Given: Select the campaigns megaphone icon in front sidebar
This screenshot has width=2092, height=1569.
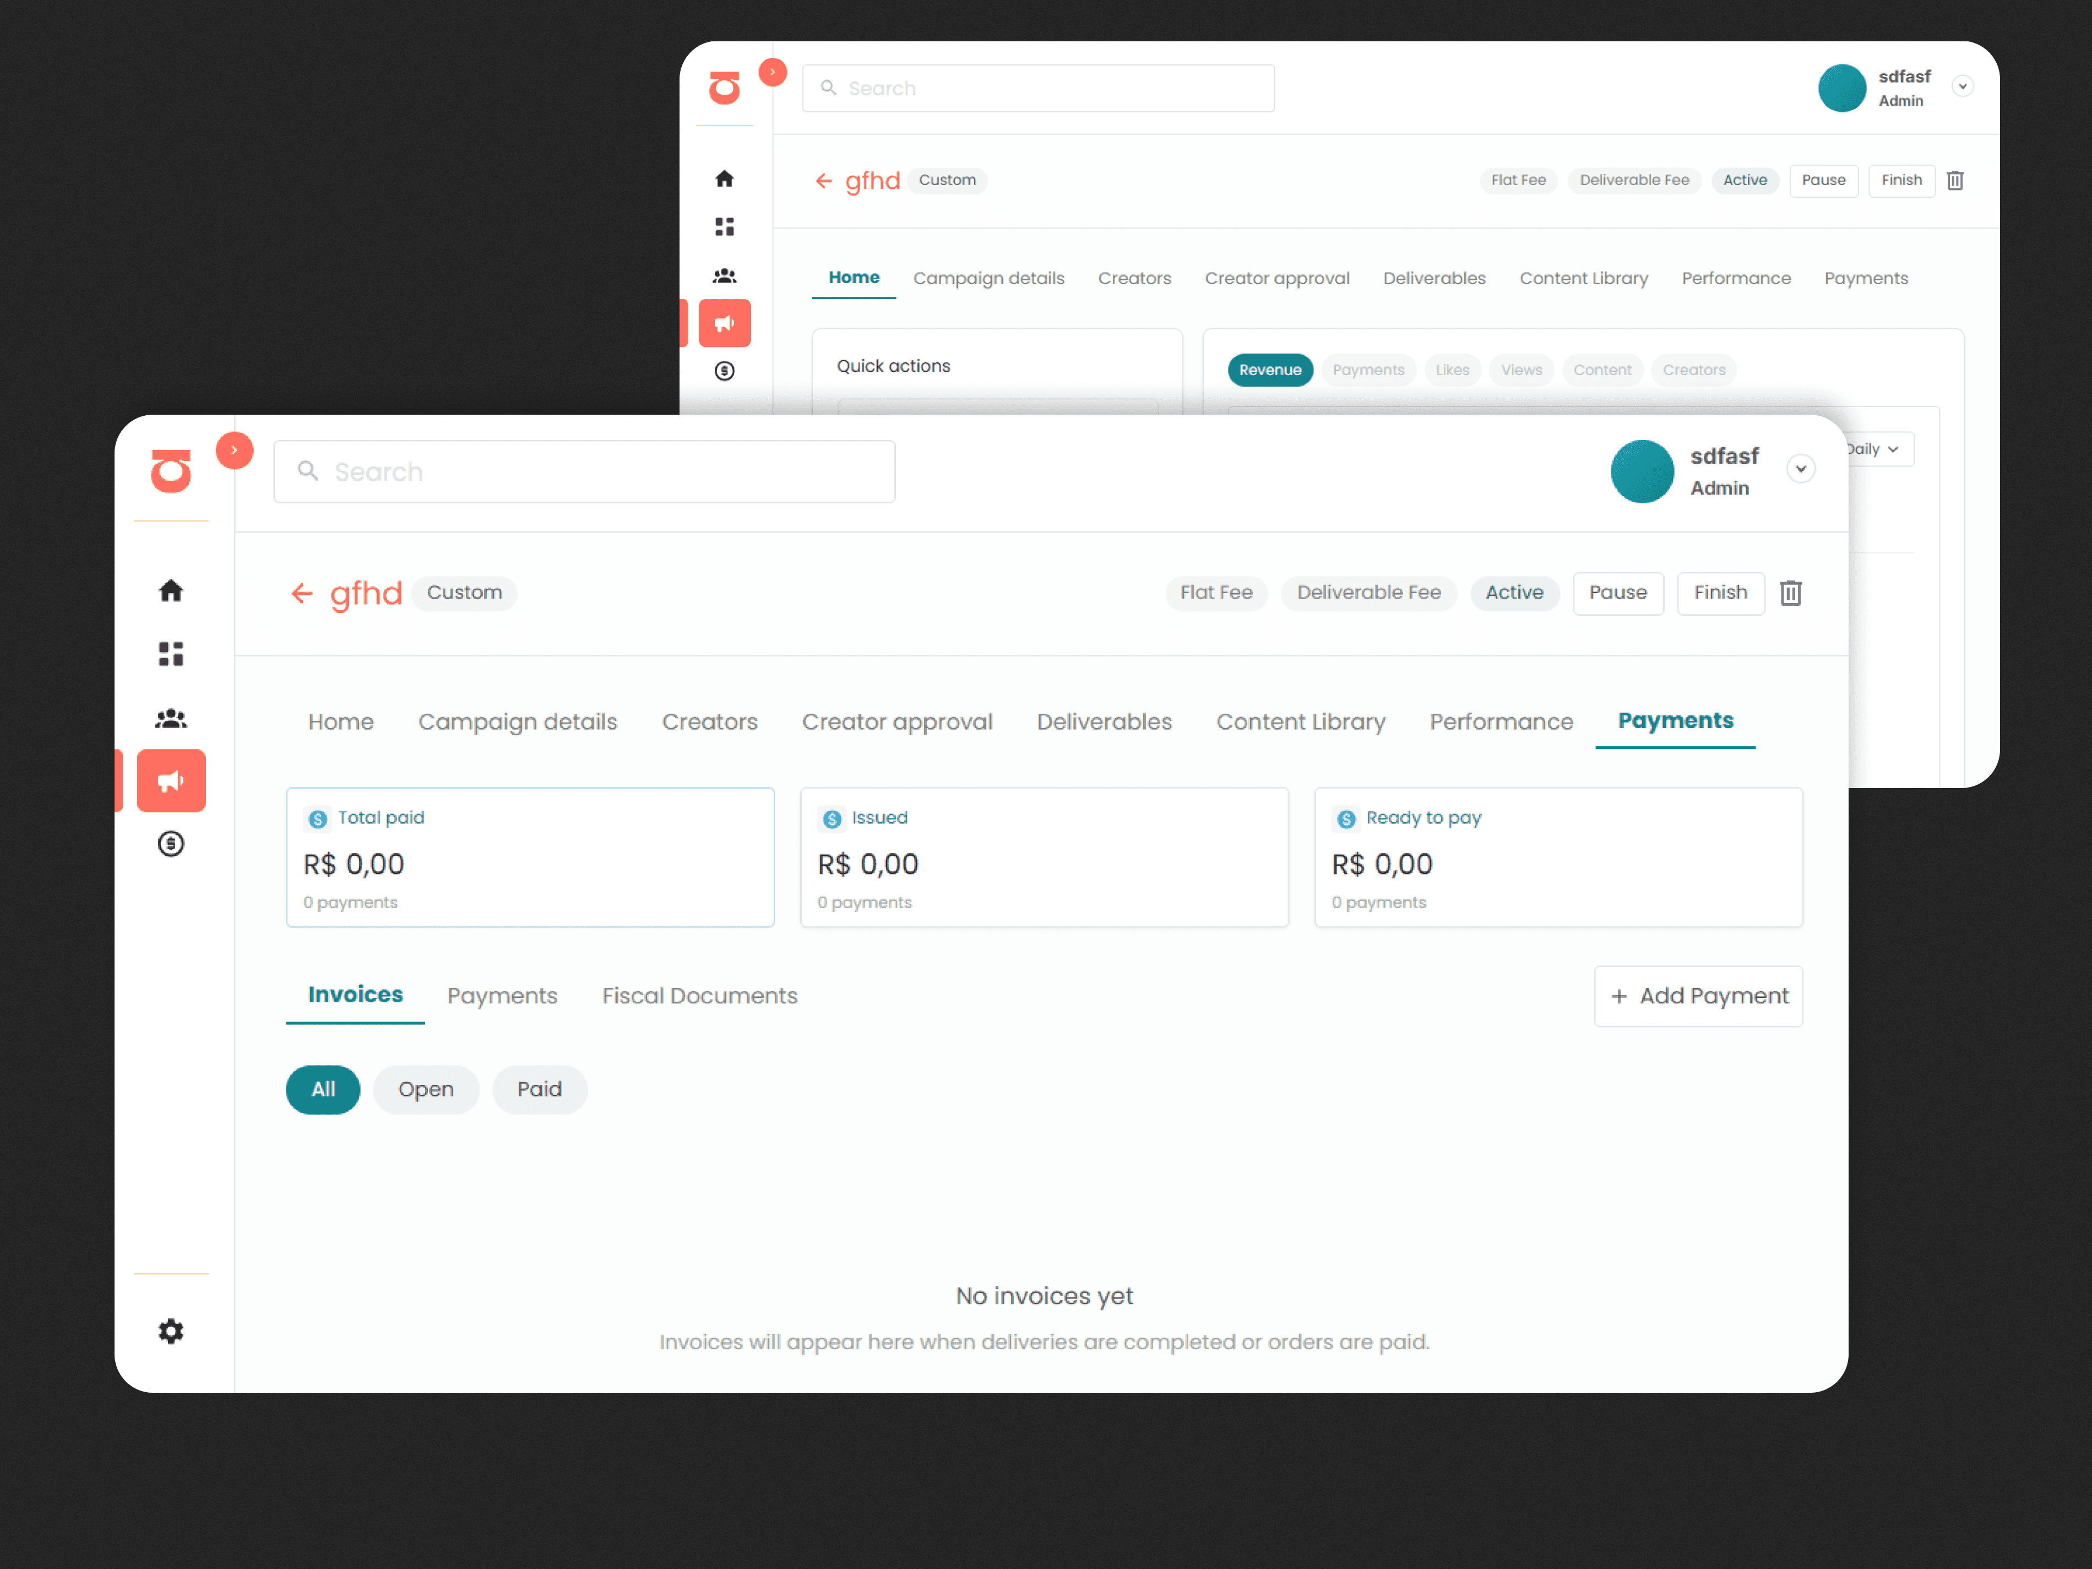Looking at the screenshot, I should pyautogui.click(x=171, y=780).
